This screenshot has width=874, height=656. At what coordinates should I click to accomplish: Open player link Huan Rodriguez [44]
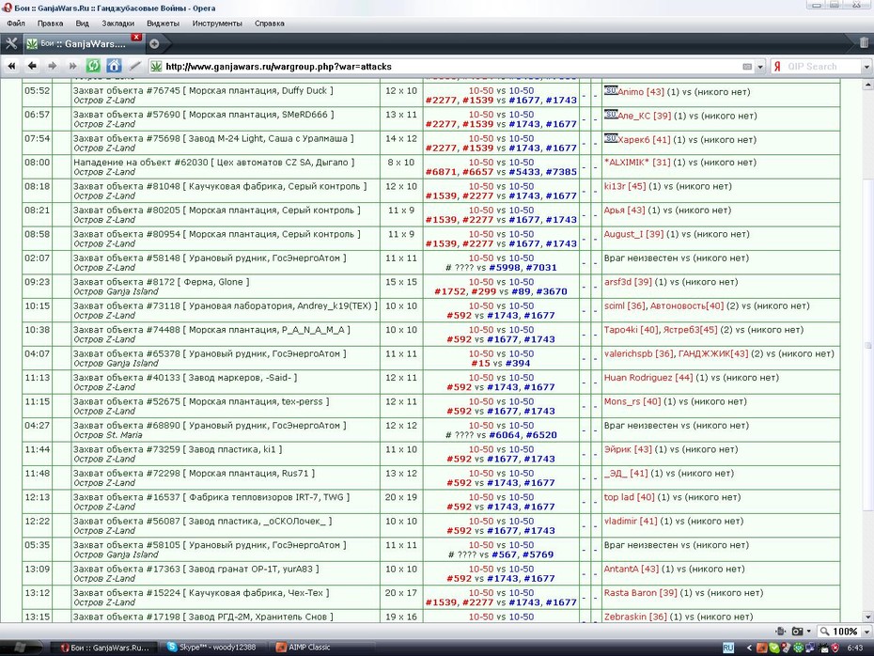pyautogui.click(x=648, y=378)
